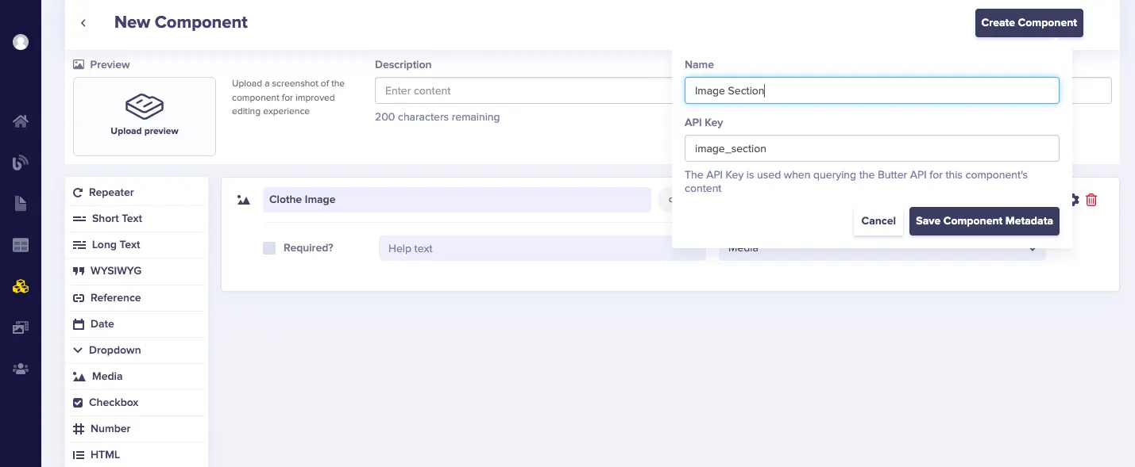This screenshot has width=1135, height=467.
Task: Open Collections icon in sidebar
Action: coord(21,245)
